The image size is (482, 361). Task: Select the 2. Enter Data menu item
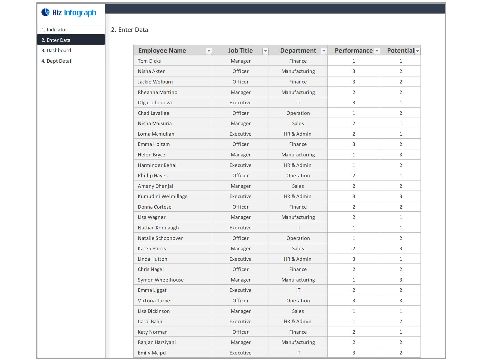[x=56, y=40]
